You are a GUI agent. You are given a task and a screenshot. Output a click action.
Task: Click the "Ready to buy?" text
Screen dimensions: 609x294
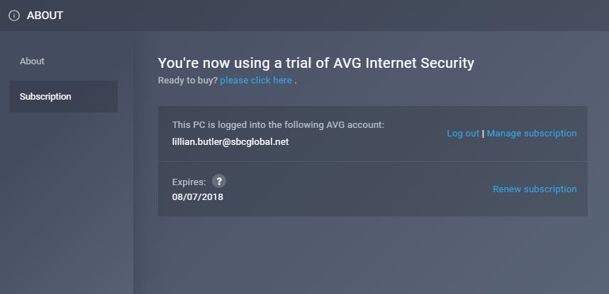pos(188,81)
